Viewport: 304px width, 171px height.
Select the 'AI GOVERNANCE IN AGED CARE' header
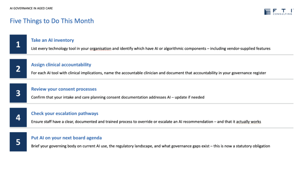[31, 8]
